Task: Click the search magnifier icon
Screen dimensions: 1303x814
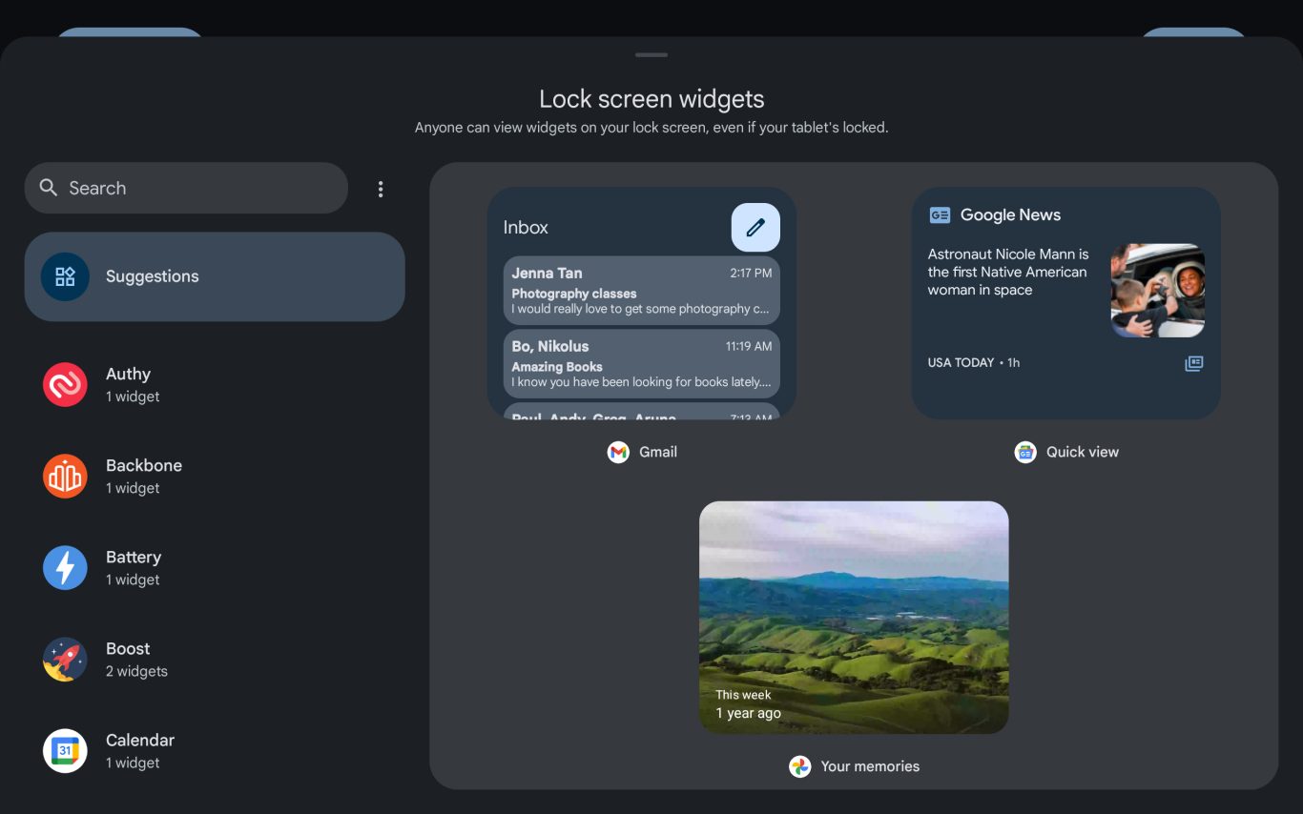Action: click(49, 188)
